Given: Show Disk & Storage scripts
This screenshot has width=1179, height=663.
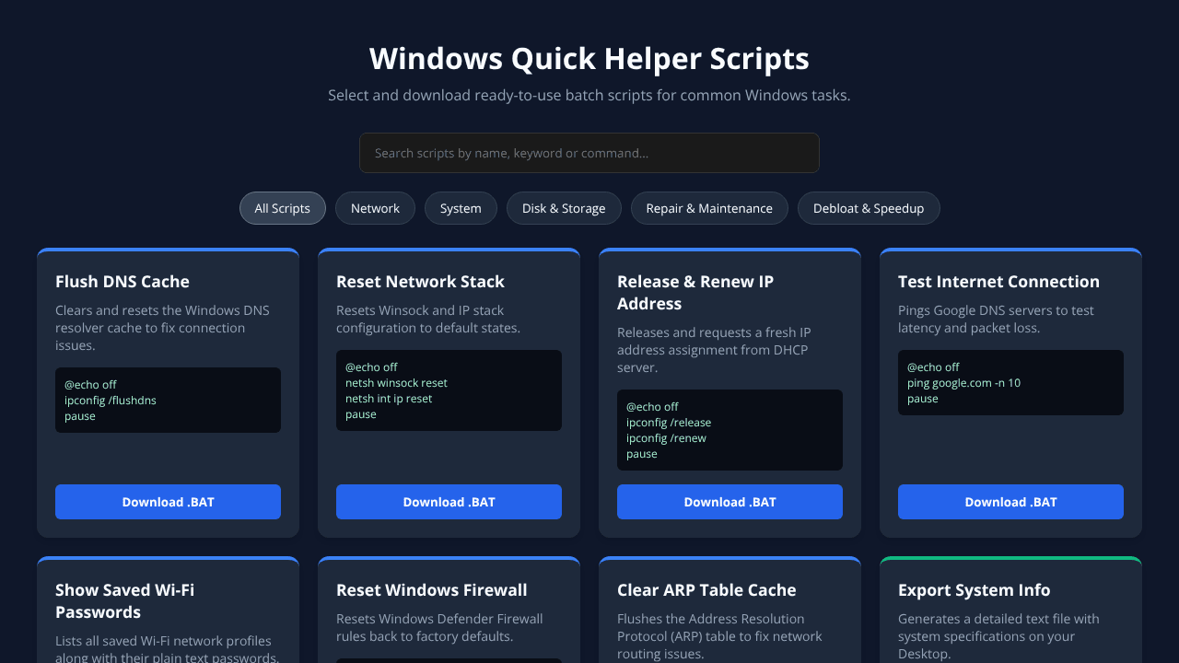Looking at the screenshot, I should coord(564,208).
